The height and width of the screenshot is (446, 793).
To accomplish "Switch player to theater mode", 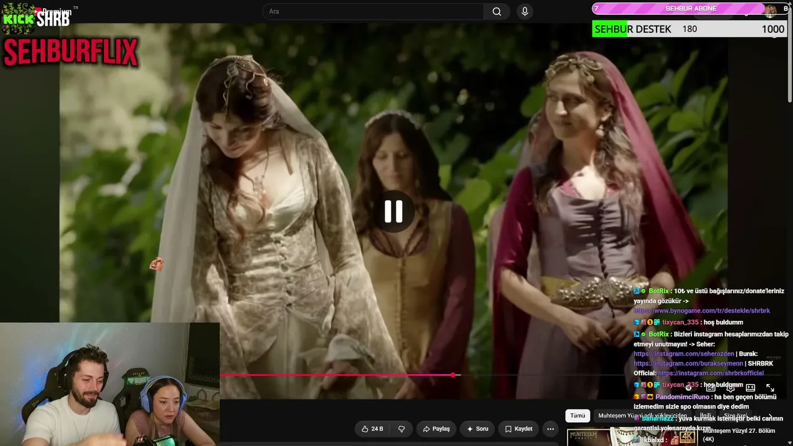I will point(750,388).
